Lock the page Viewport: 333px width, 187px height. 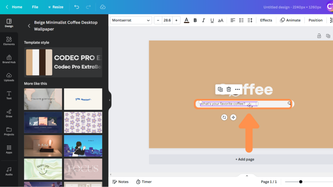tap(319, 36)
